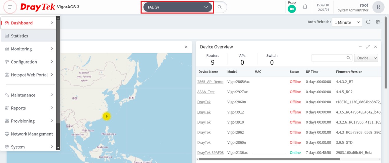Open the System menu item
Viewport: 389px width, 163px height.
pos(29,147)
